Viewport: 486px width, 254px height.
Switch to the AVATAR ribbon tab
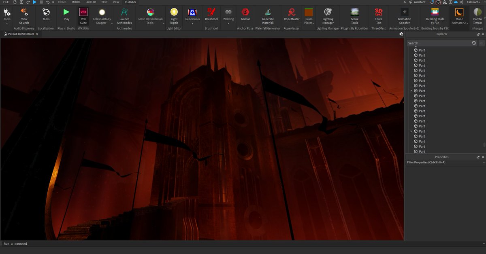pyautogui.click(x=91, y=2)
